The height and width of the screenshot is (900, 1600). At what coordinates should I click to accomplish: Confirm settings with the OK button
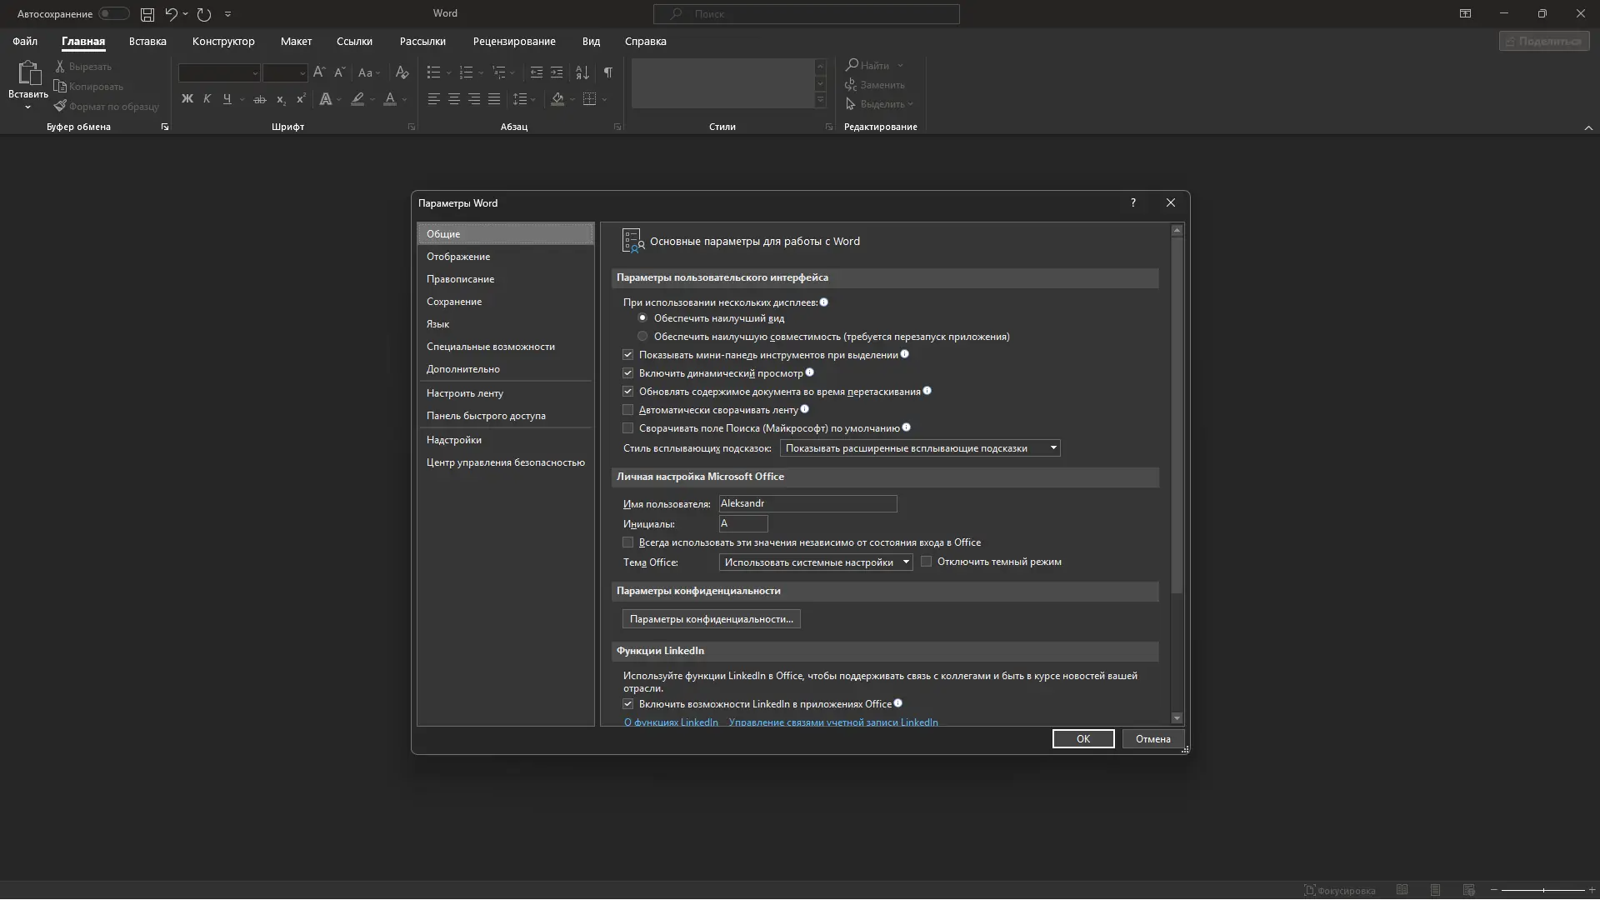pyautogui.click(x=1082, y=738)
